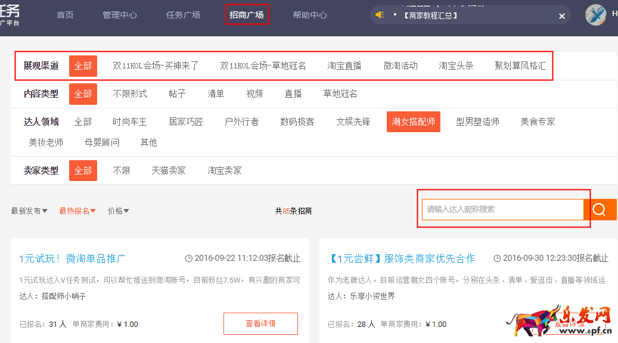618x343 pixels.
Task: Switch to the 招商广场 tab
Action: point(247,15)
